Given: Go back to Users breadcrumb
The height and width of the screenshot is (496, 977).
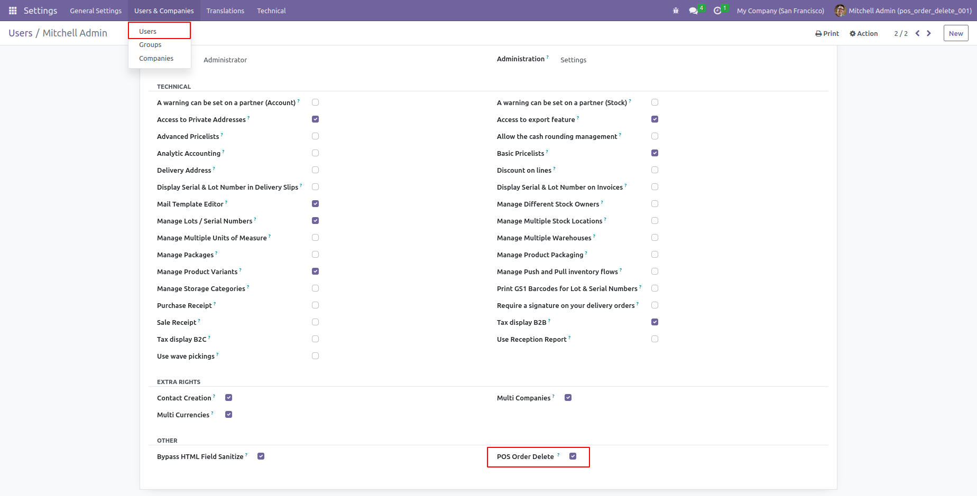Looking at the screenshot, I should pos(21,33).
